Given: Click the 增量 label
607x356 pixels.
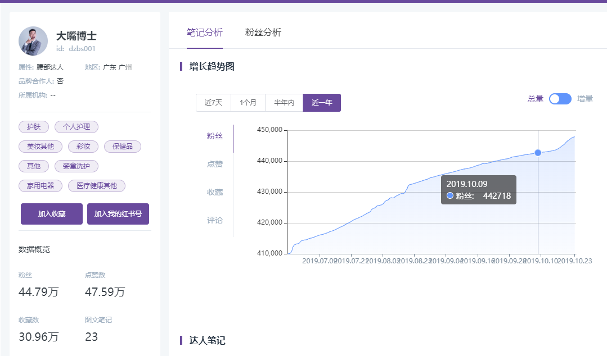Looking at the screenshot, I should point(585,99).
